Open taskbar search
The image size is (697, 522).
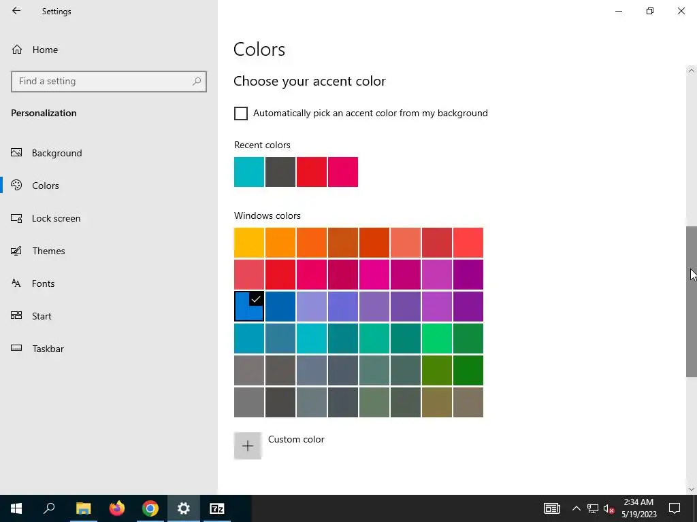coord(49,508)
